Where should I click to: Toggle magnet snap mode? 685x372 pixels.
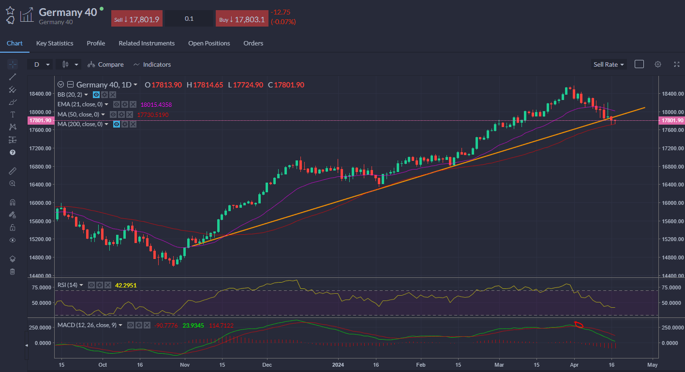pos(13,202)
